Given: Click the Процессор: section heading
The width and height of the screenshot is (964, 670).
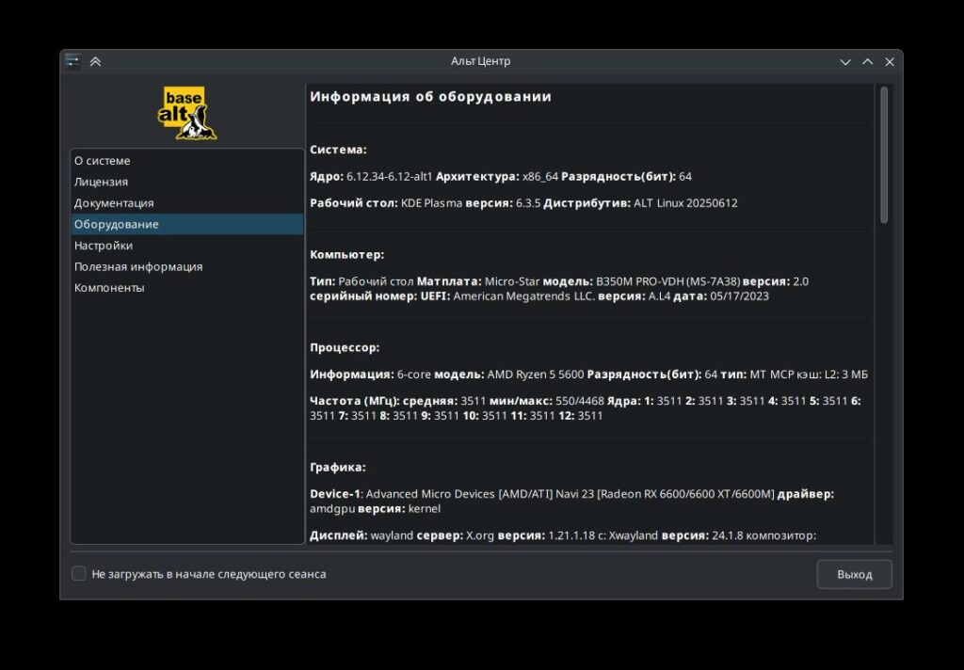Looking at the screenshot, I should point(345,347).
